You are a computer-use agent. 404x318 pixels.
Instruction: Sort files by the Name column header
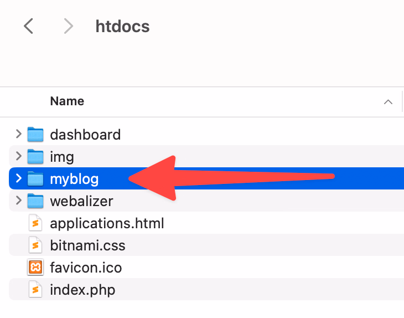tap(67, 101)
